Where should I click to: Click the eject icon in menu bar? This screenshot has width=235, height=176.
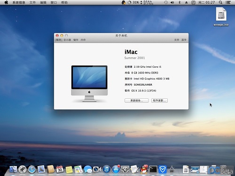point(186,2)
